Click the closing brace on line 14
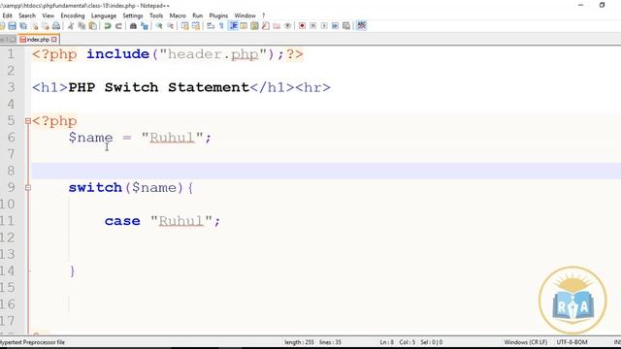Image resolution: width=621 pixels, height=349 pixels. [x=72, y=271]
